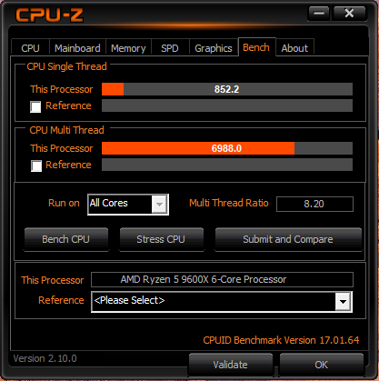The height and width of the screenshot is (381, 379).
Task: Open the Run on cores dropdown arrow
Action: pyautogui.click(x=159, y=205)
